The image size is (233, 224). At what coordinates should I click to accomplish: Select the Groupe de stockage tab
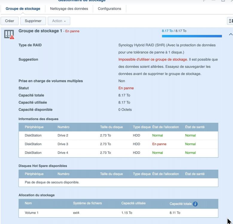click(23, 9)
